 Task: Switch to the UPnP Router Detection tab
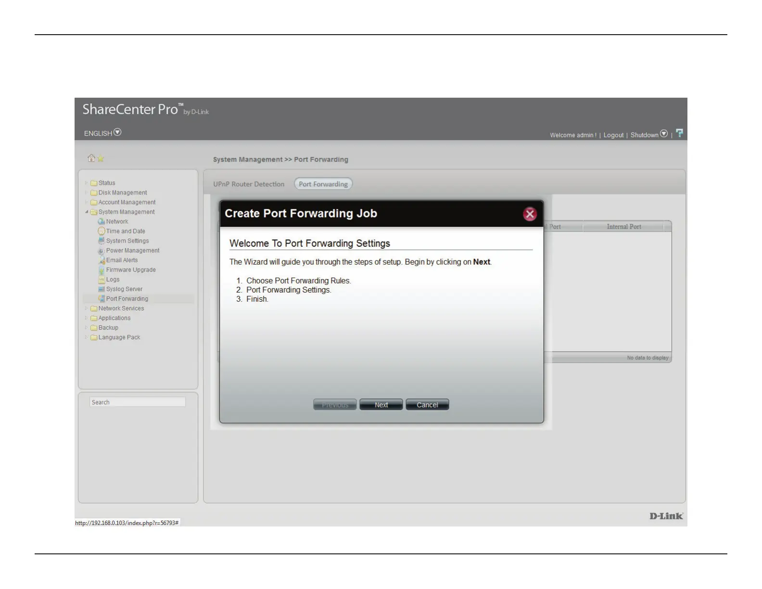(249, 184)
